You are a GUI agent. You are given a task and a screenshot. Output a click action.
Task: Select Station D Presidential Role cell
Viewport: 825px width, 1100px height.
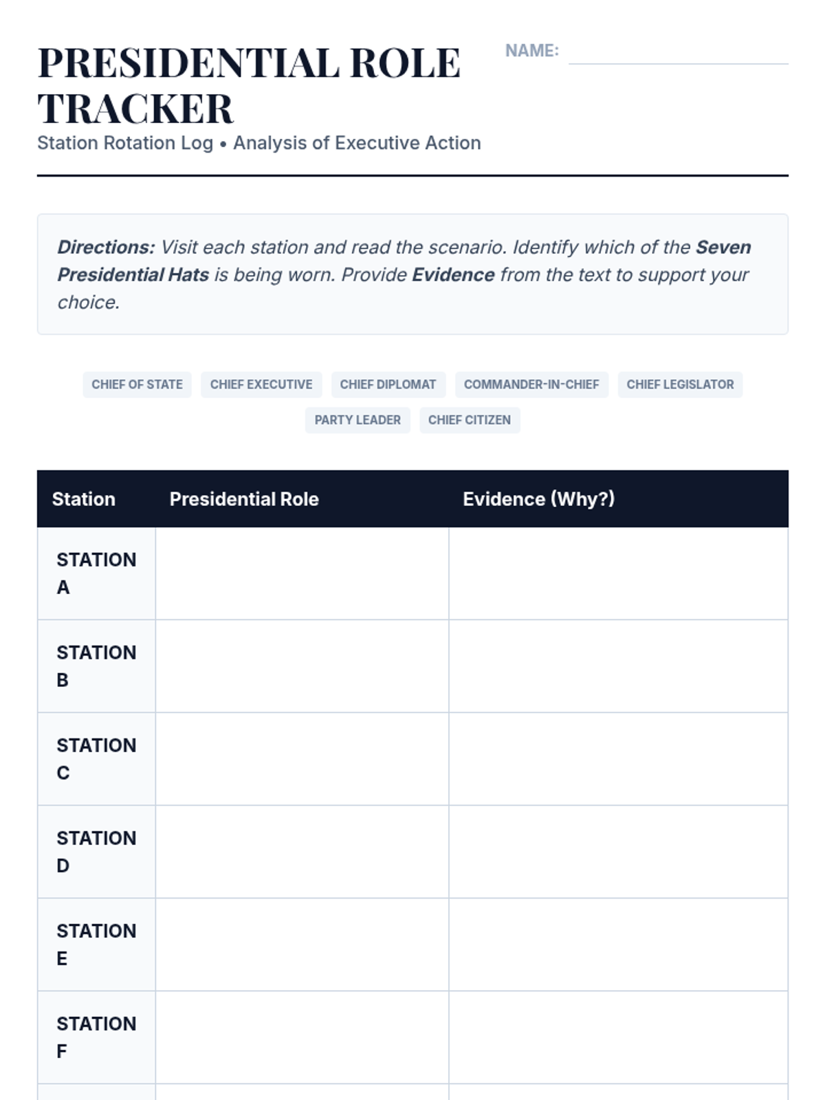click(x=302, y=852)
